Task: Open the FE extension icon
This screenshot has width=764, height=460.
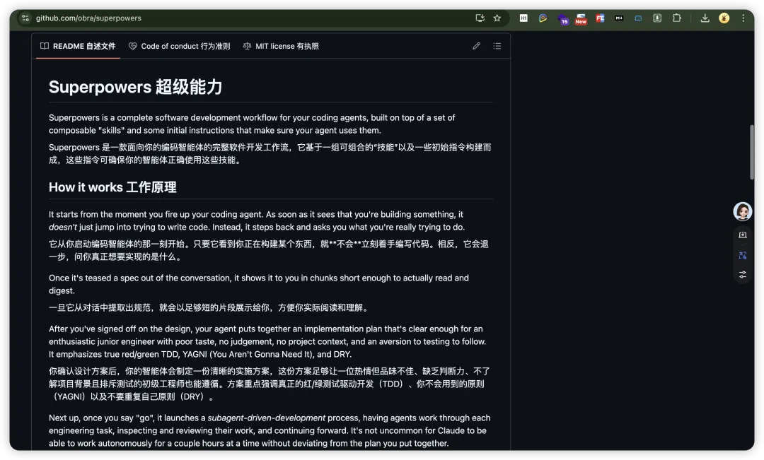Action: [600, 18]
